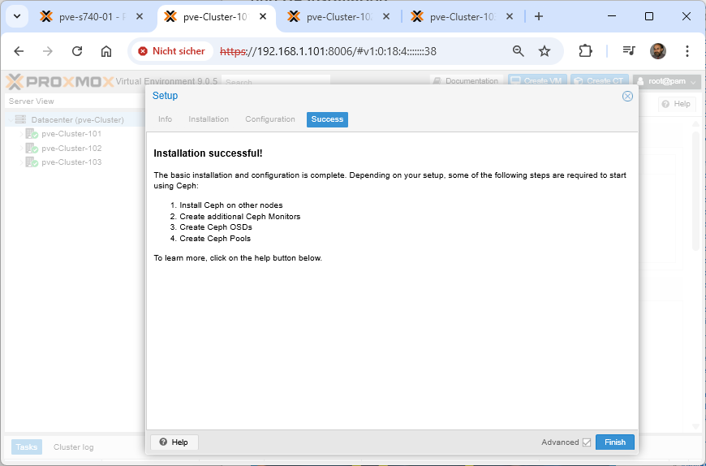Open the browser extensions puzzle icon
Viewport: 706px width, 466px height.
tap(585, 51)
